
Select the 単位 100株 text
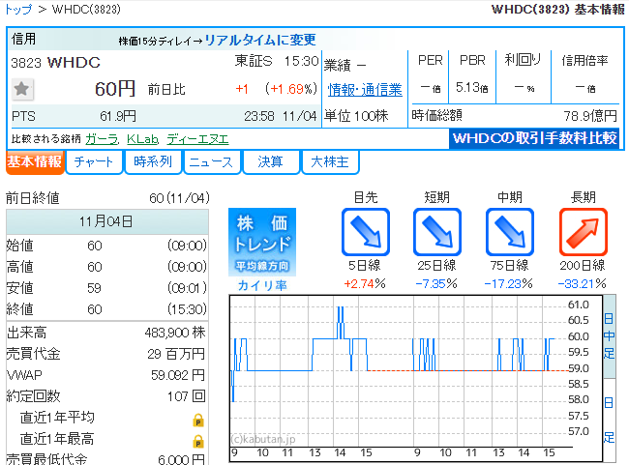[356, 116]
